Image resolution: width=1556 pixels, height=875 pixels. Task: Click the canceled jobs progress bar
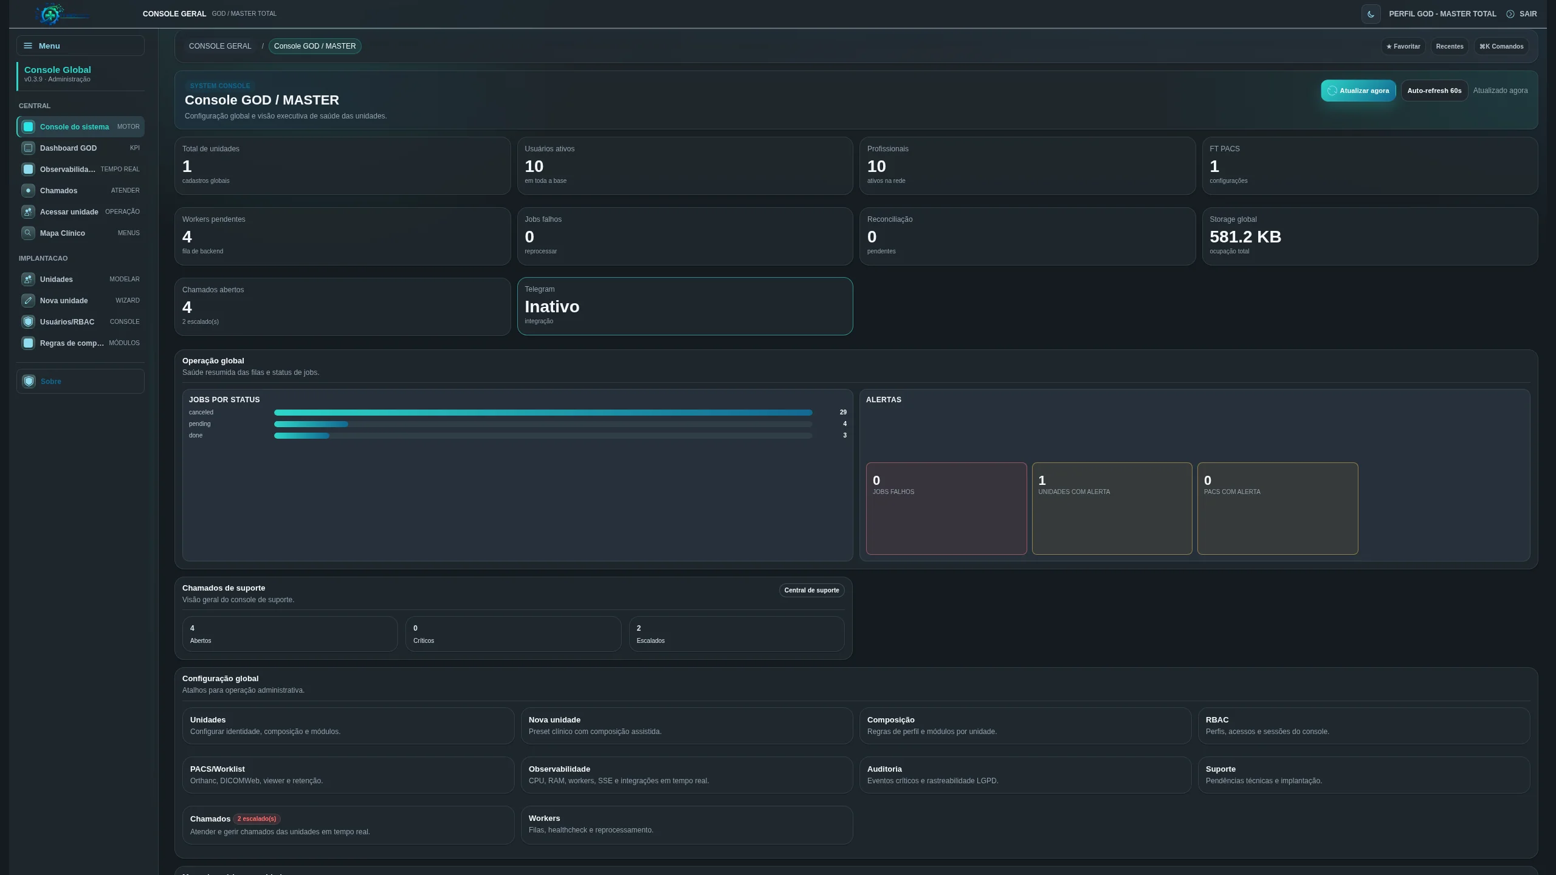coord(543,413)
